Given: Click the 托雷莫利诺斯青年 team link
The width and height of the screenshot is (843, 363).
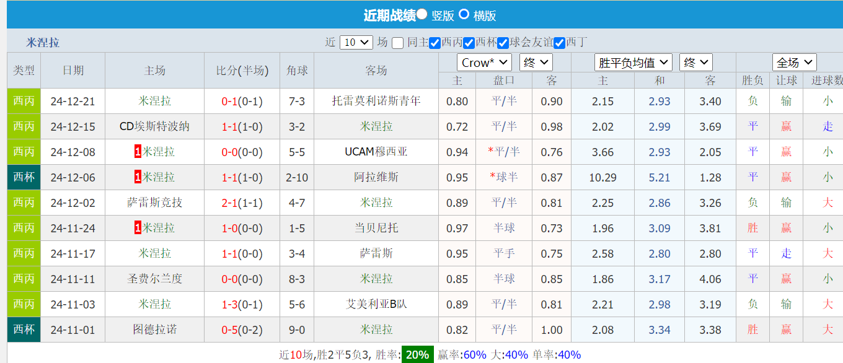Looking at the screenshot, I should coord(377,101).
